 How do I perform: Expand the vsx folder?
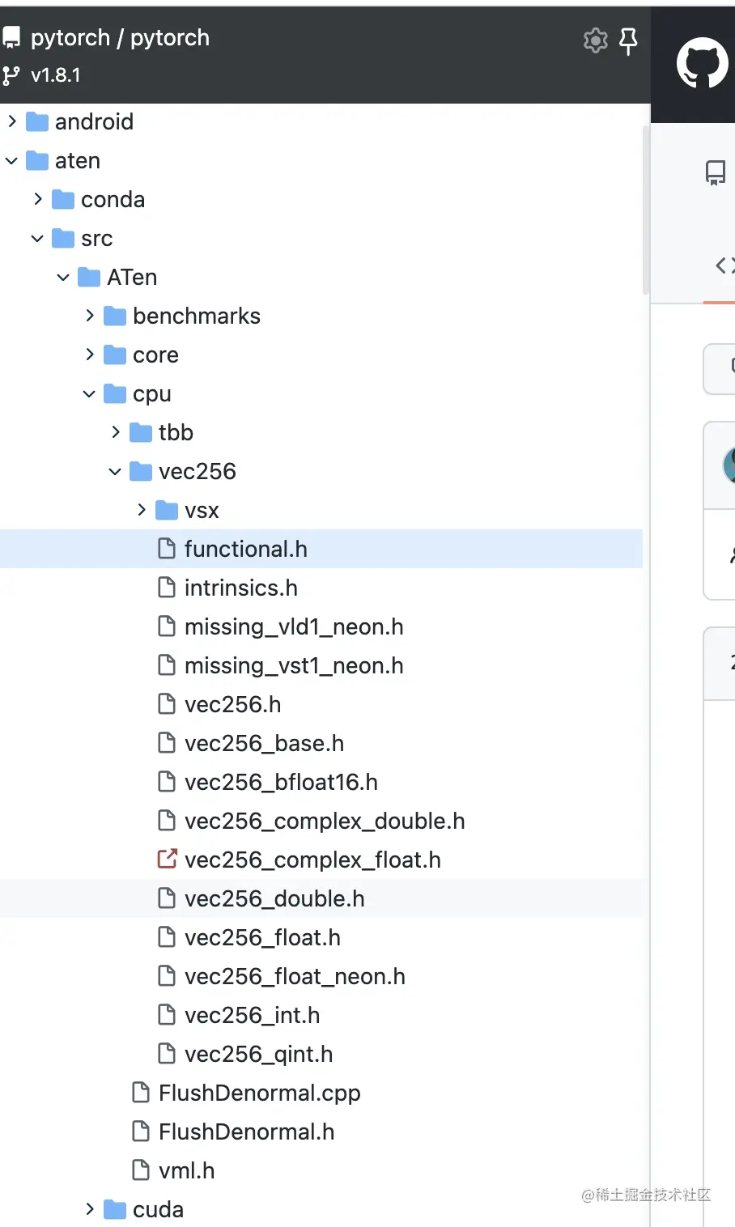(140, 510)
